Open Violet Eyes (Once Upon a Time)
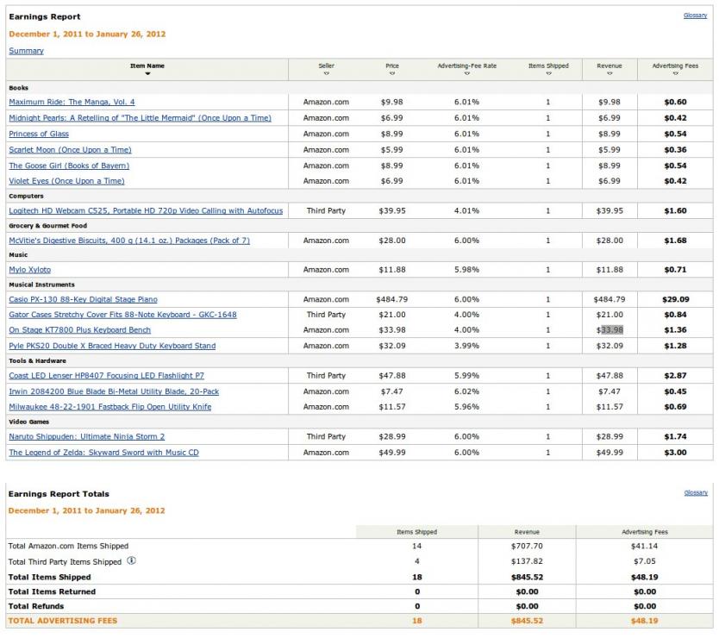 [x=66, y=181]
